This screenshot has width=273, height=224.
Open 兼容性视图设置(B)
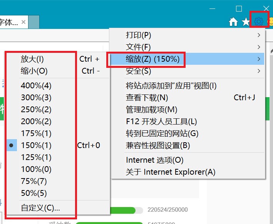[187, 145]
